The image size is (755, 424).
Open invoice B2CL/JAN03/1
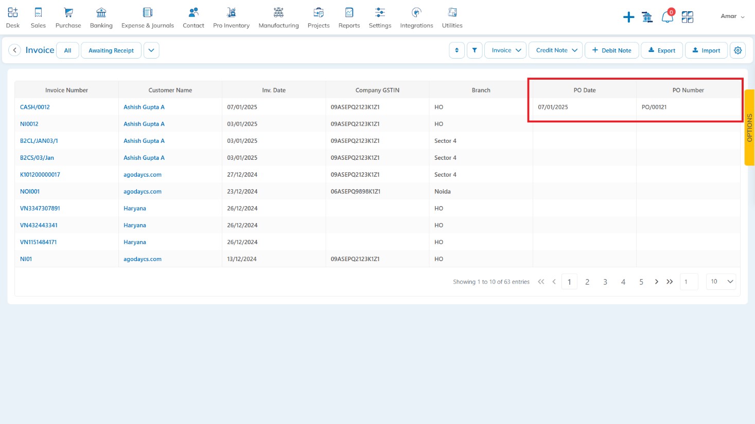point(39,141)
